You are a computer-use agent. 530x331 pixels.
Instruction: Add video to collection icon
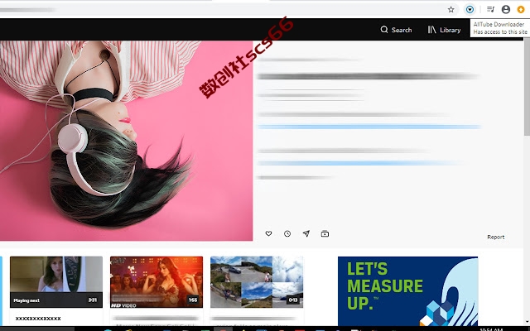tap(325, 233)
